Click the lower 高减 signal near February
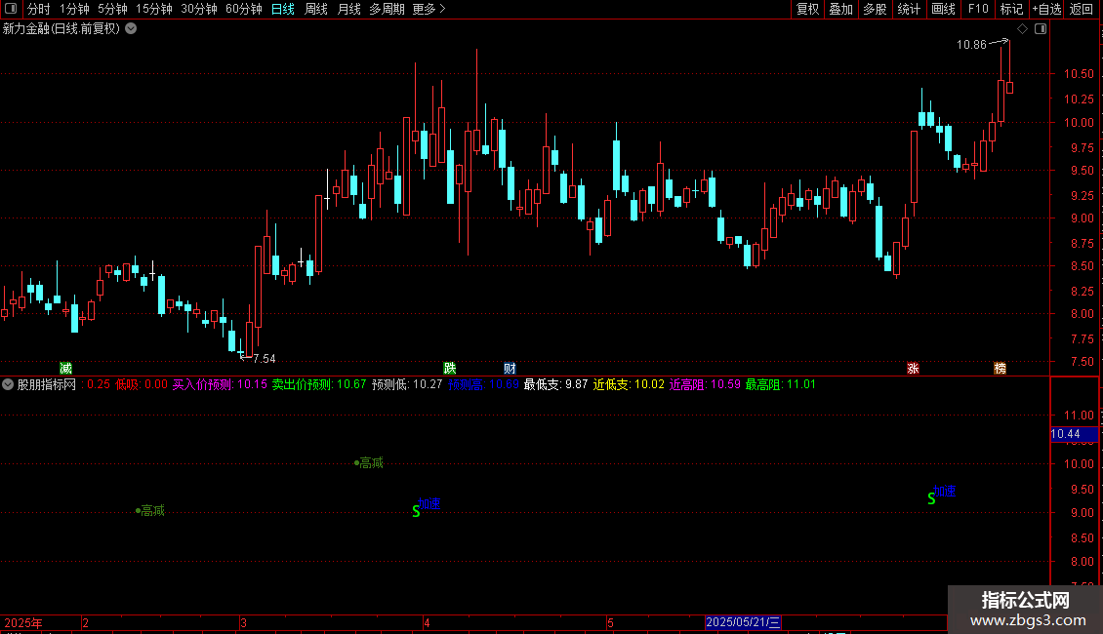 click(x=150, y=510)
